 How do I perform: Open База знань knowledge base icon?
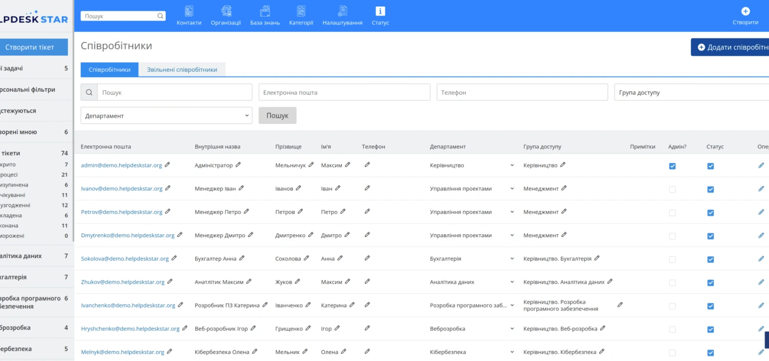[265, 11]
